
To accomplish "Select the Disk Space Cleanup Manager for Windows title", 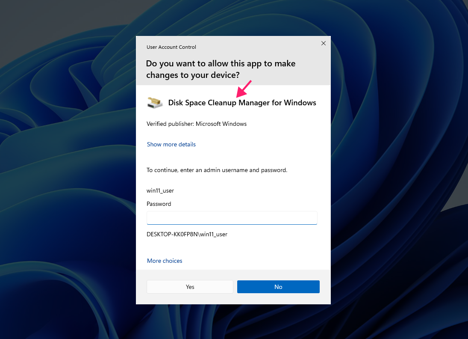I will point(242,103).
